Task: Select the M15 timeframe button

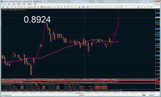Action: (x=99, y=7)
